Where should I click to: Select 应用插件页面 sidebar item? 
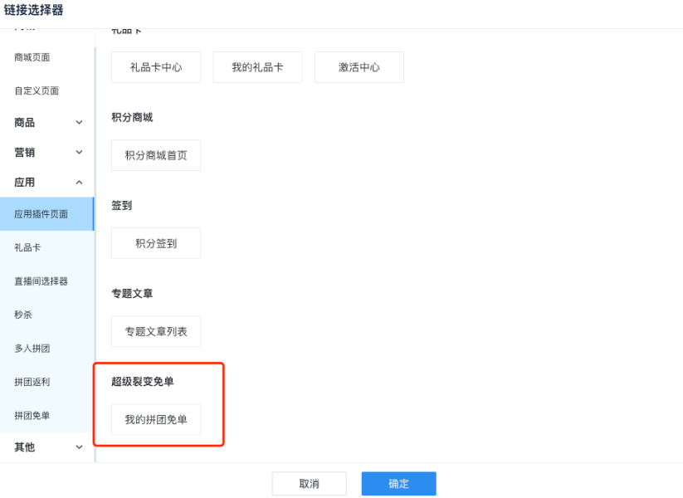point(41,214)
